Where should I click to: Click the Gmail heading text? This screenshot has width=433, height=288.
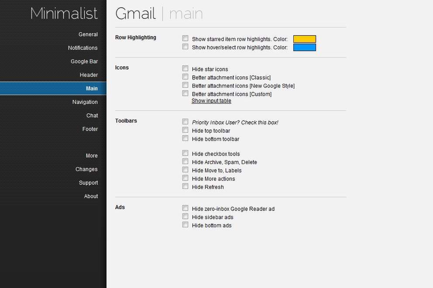pos(135,14)
